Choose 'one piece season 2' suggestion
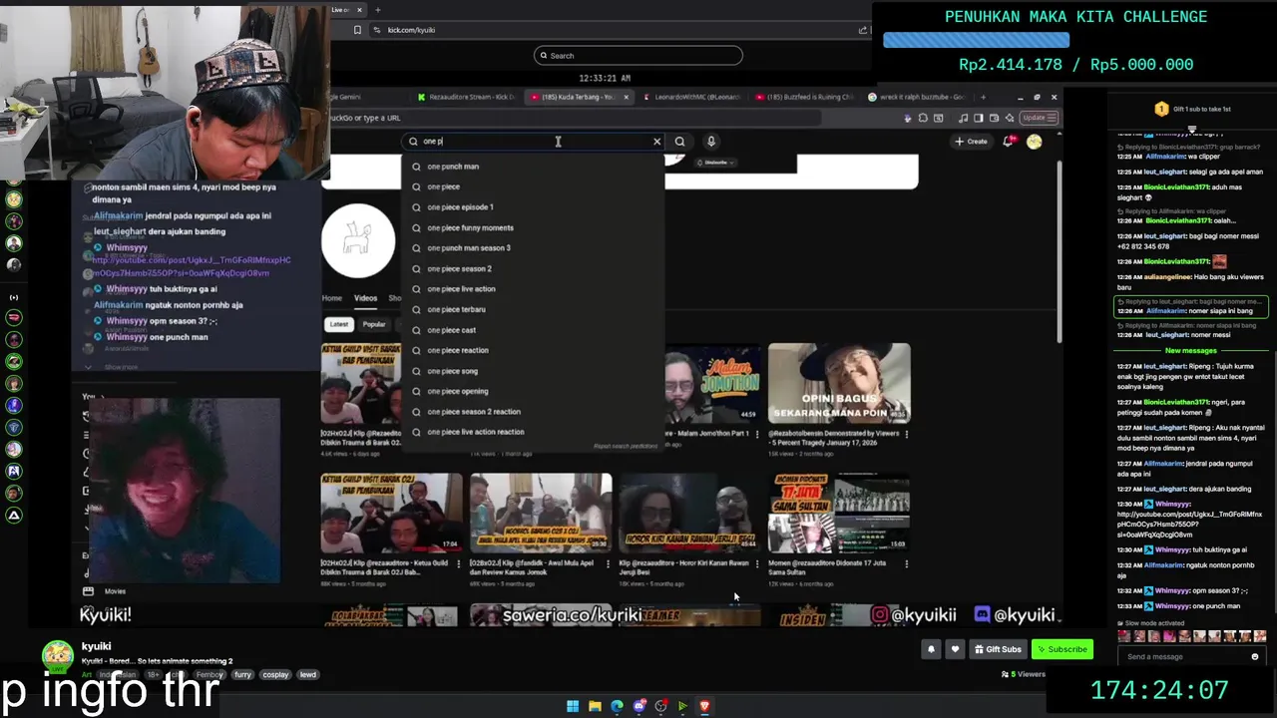1277x718 pixels. (533, 268)
